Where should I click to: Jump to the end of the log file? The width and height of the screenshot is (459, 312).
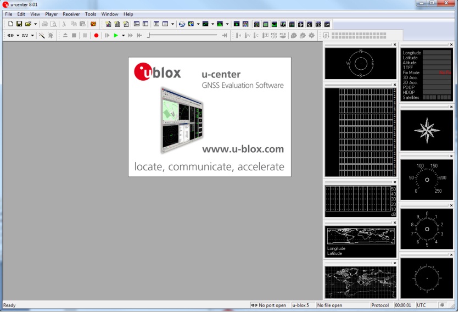click(x=225, y=36)
